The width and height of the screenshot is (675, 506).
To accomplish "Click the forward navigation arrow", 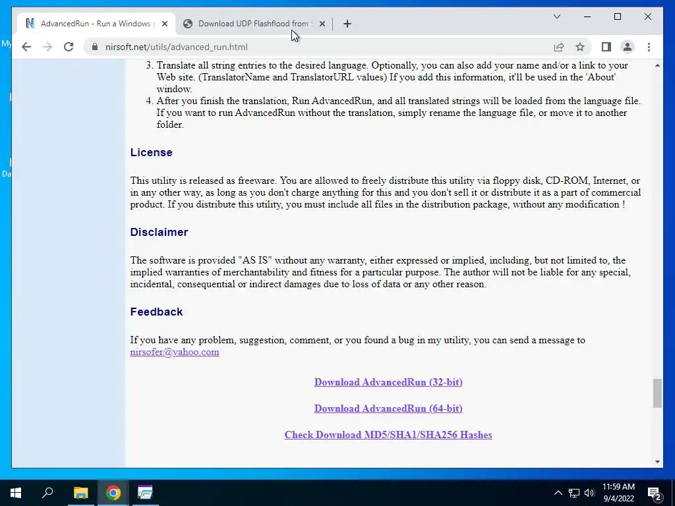I will click(47, 47).
